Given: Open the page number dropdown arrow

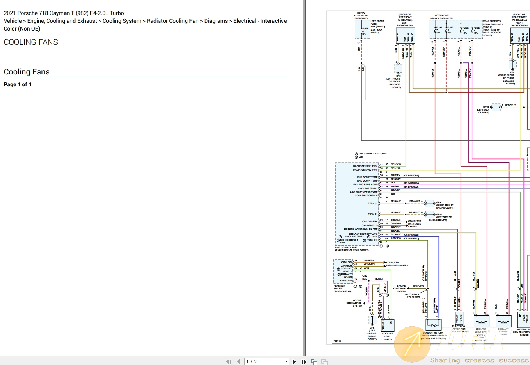Looking at the screenshot, I should point(286,361).
